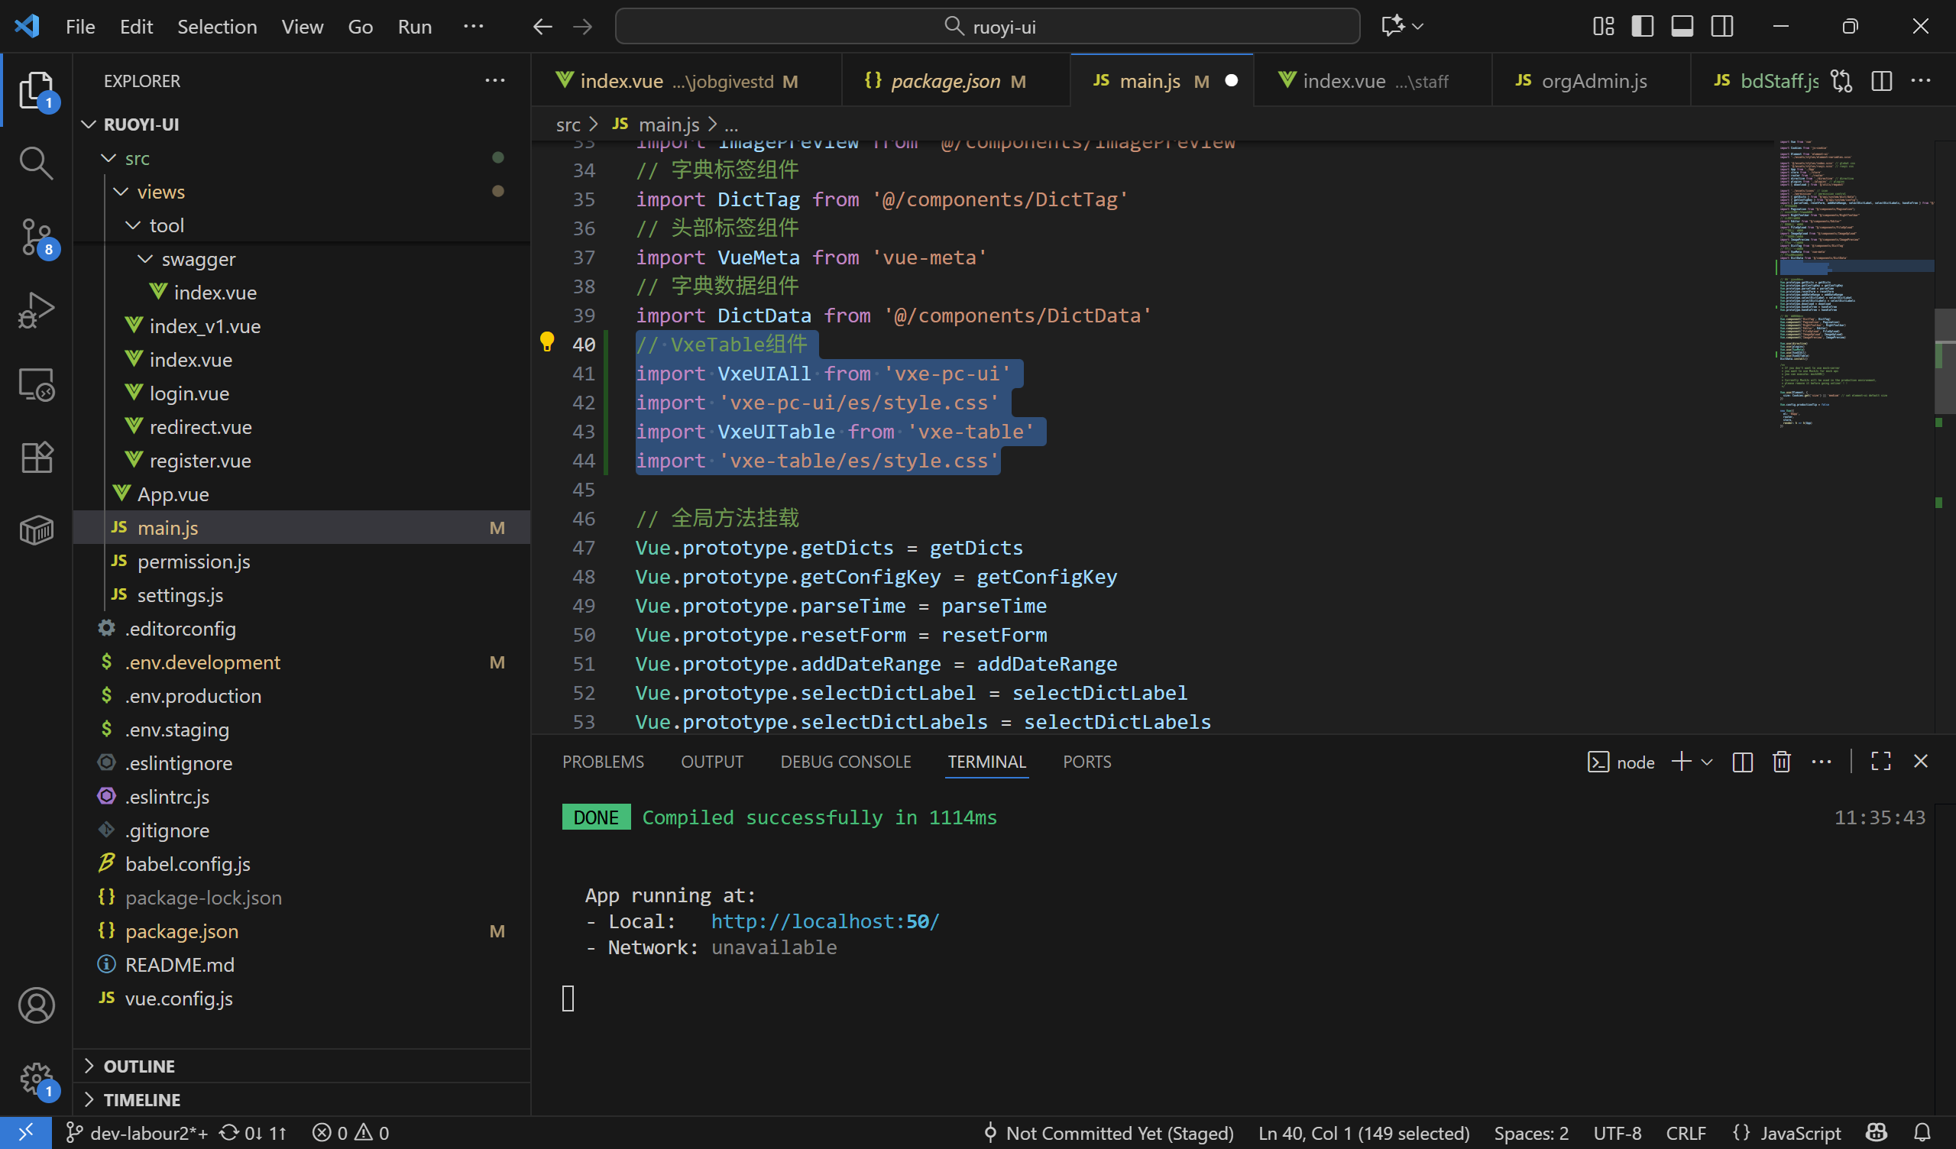Open Remote Explorer in activity bar
1956x1149 pixels.
pos(36,384)
